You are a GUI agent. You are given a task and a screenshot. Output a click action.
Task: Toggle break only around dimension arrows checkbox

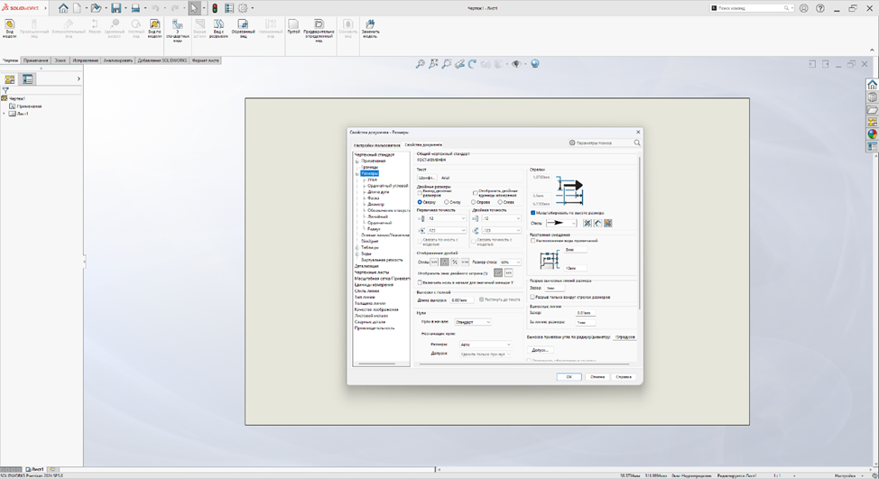pos(532,297)
